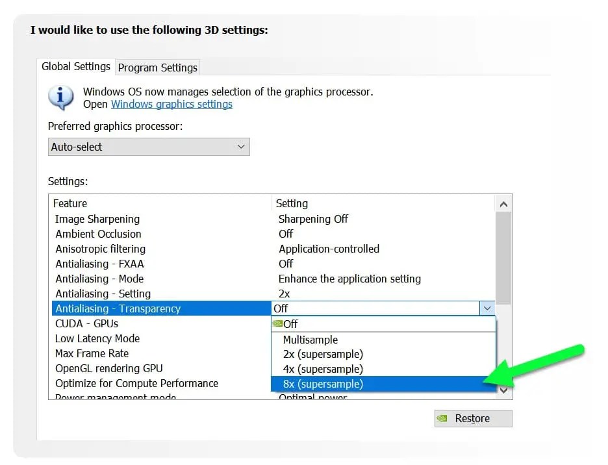
Task: Switch to the Global Settings tab
Action: [x=75, y=67]
